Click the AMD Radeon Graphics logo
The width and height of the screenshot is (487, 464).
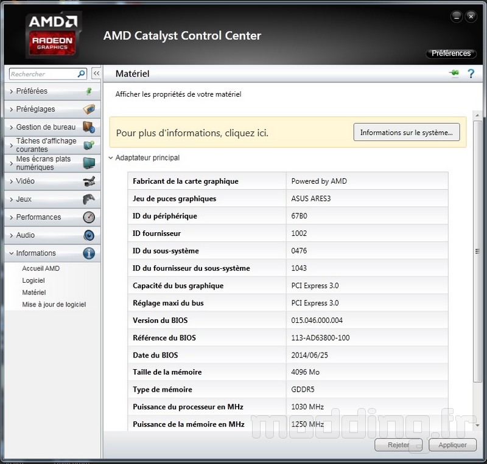click(53, 35)
